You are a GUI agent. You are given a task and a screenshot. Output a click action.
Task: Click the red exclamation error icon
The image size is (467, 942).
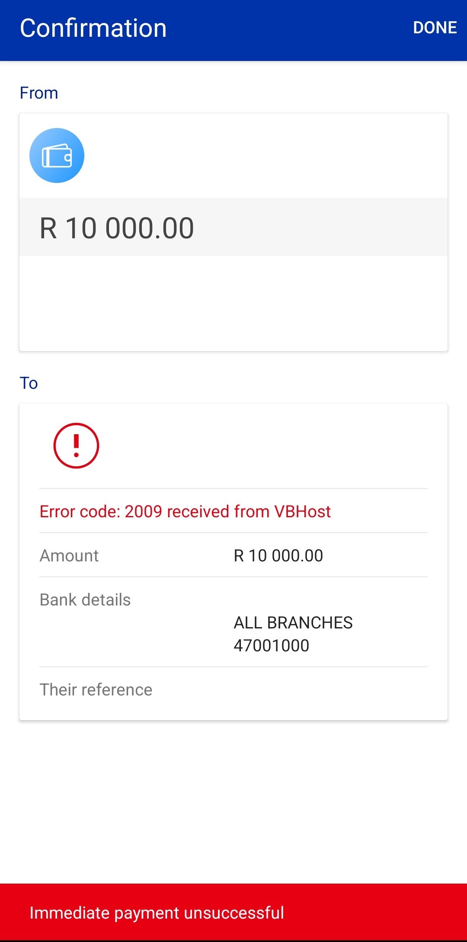point(76,445)
